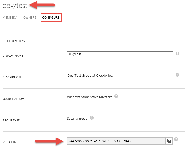This screenshot has height=149, width=185.
Task: Click the DESCRIPTION label
Action: (11, 78)
